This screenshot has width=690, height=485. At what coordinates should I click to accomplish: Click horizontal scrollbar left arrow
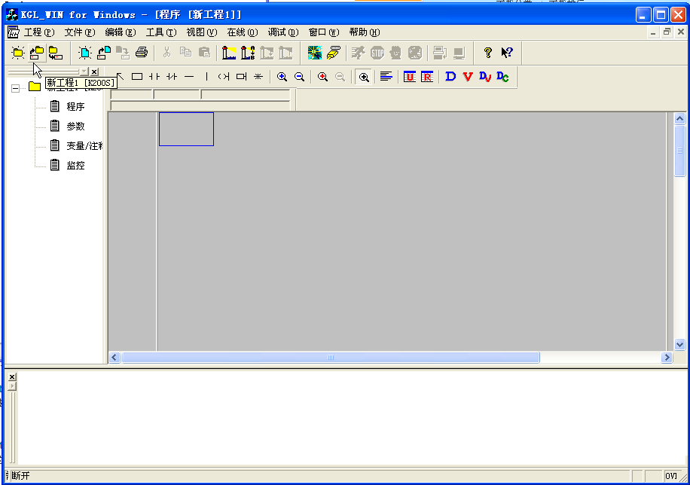point(114,358)
